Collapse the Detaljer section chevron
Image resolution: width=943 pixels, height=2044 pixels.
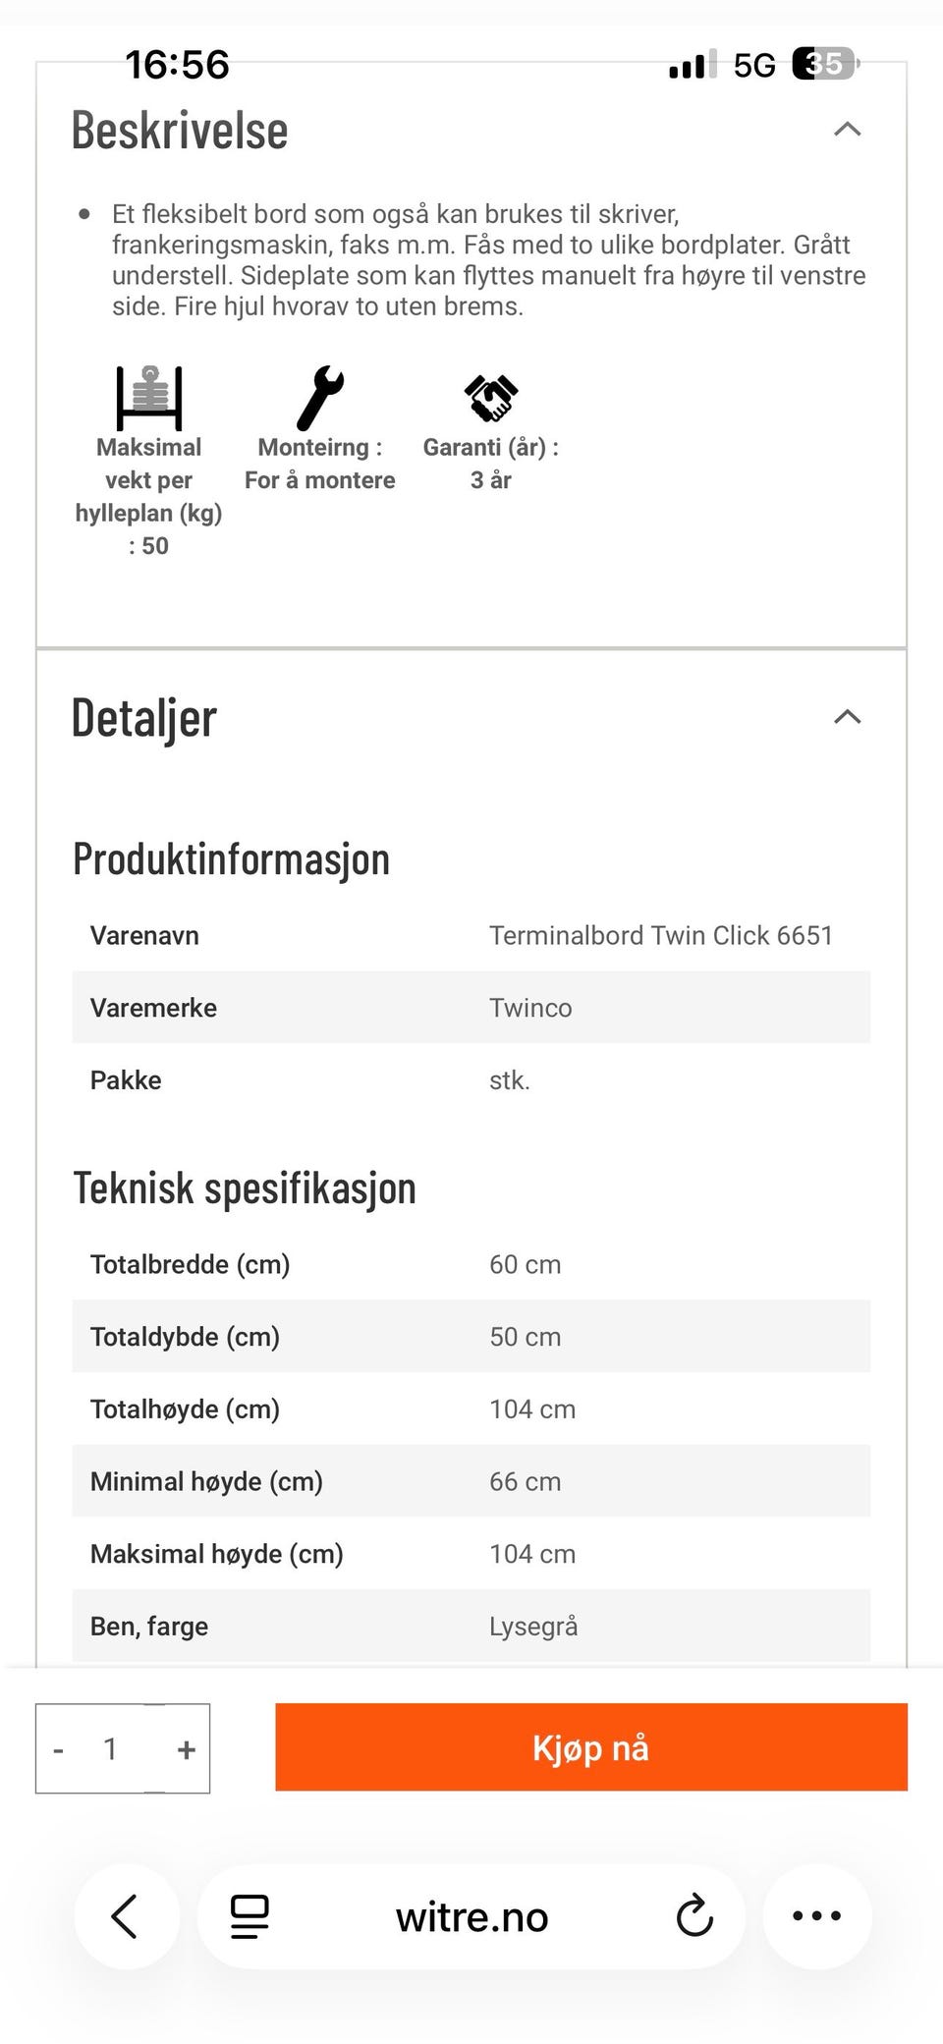[x=847, y=717]
